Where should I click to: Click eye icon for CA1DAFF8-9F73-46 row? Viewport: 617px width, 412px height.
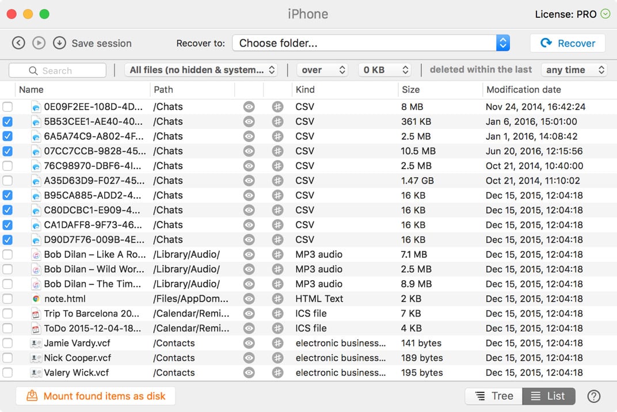[x=249, y=224]
